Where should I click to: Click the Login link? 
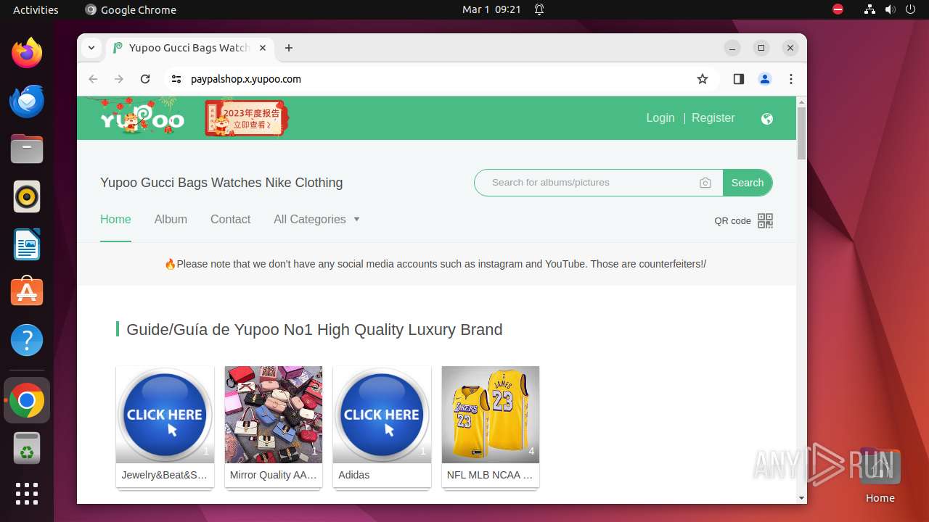pyautogui.click(x=660, y=117)
